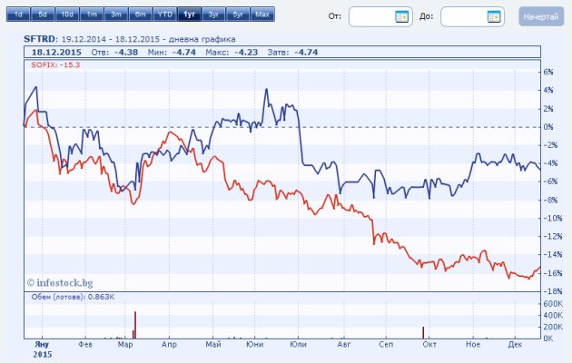This screenshot has width=572, height=363.
Task: Focus the От start date field
Action: pyautogui.click(x=380, y=16)
